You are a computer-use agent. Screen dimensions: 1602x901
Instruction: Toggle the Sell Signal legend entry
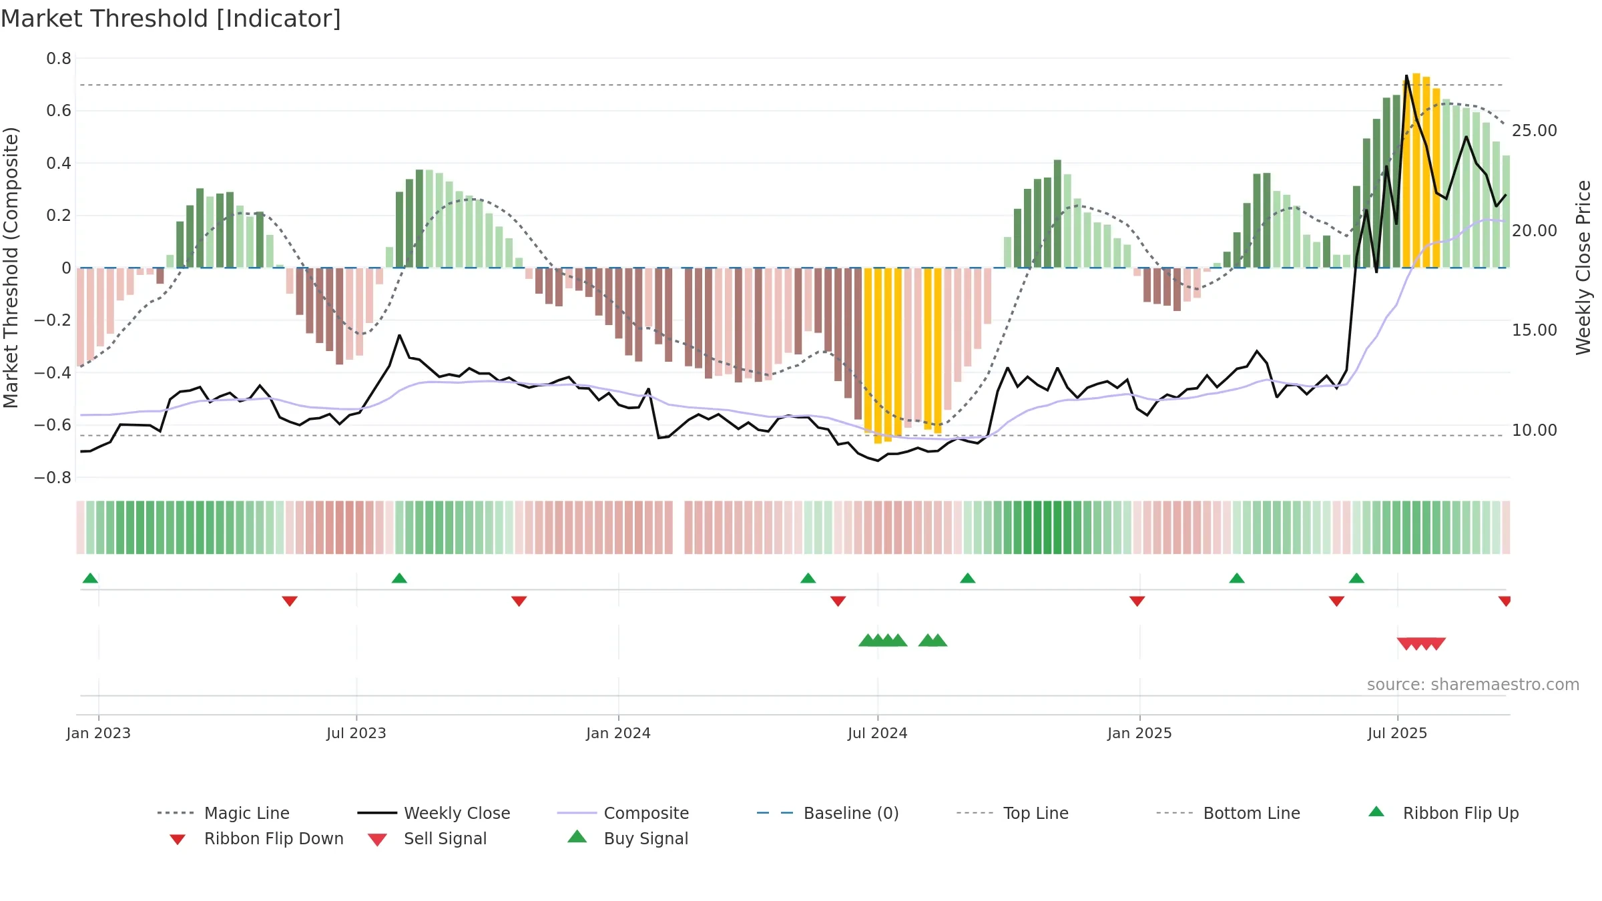point(427,838)
